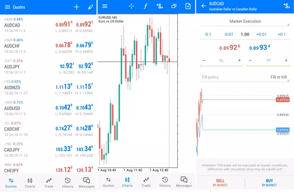Viewport: 294px width, 192px height.
Task: Open the Trade tab under the chart
Action: pos(146,182)
